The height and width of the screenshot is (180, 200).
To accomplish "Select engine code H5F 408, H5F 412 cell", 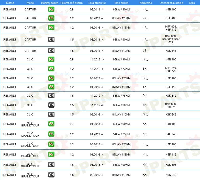I will pos(171,28).
